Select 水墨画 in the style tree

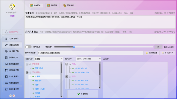click(x=38, y=77)
